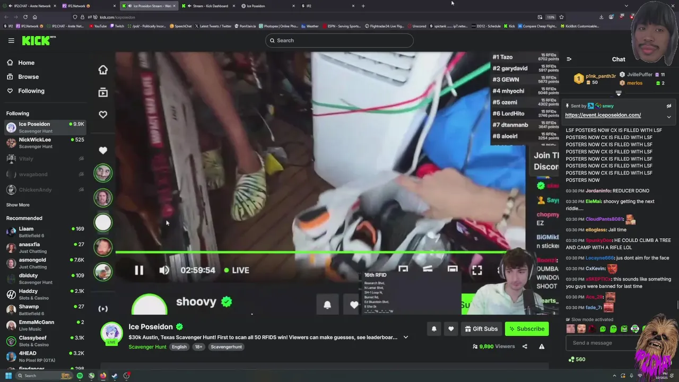Switch to IP2.CHAT - Arete Network tab
679x382 pixels.
29,6
